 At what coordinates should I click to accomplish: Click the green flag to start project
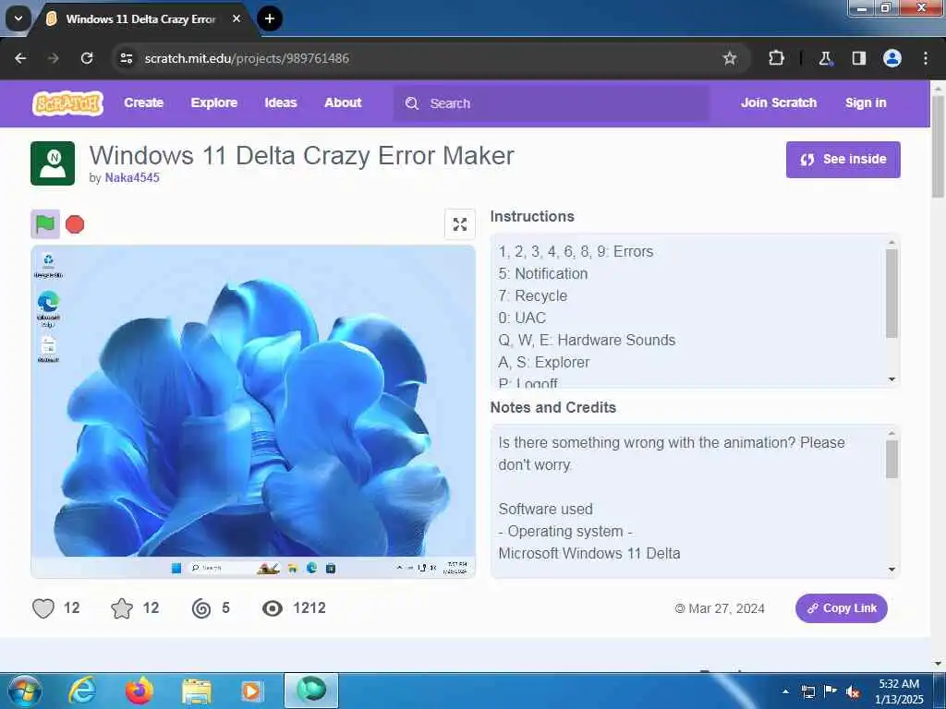(x=45, y=224)
